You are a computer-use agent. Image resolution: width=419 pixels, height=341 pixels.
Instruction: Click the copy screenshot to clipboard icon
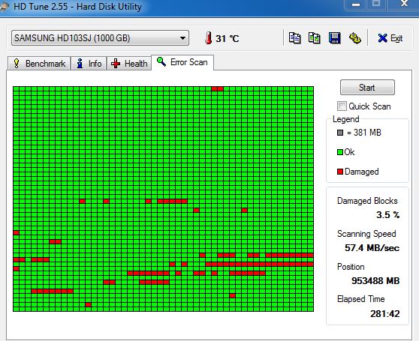(314, 38)
